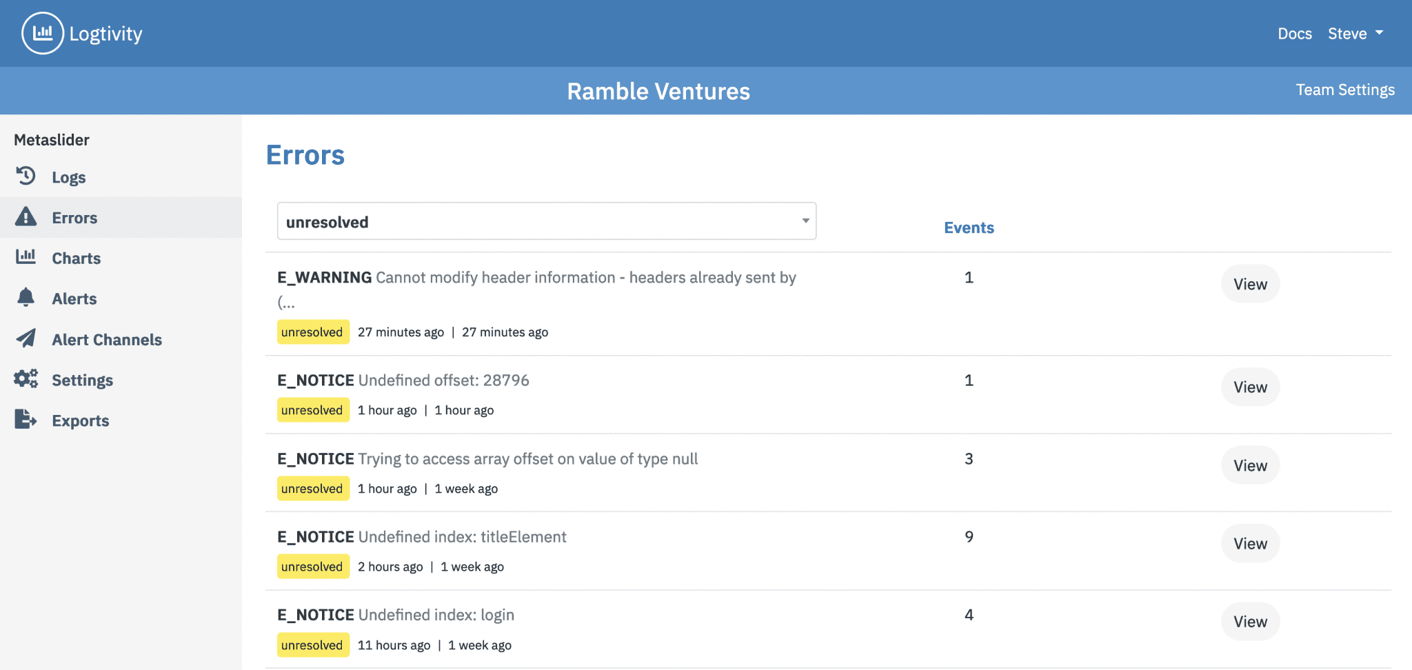Image resolution: width=1412 pixels, height=670 pixels.
Task: Click the Settings gears icon
Action: (x=26, y=379)
